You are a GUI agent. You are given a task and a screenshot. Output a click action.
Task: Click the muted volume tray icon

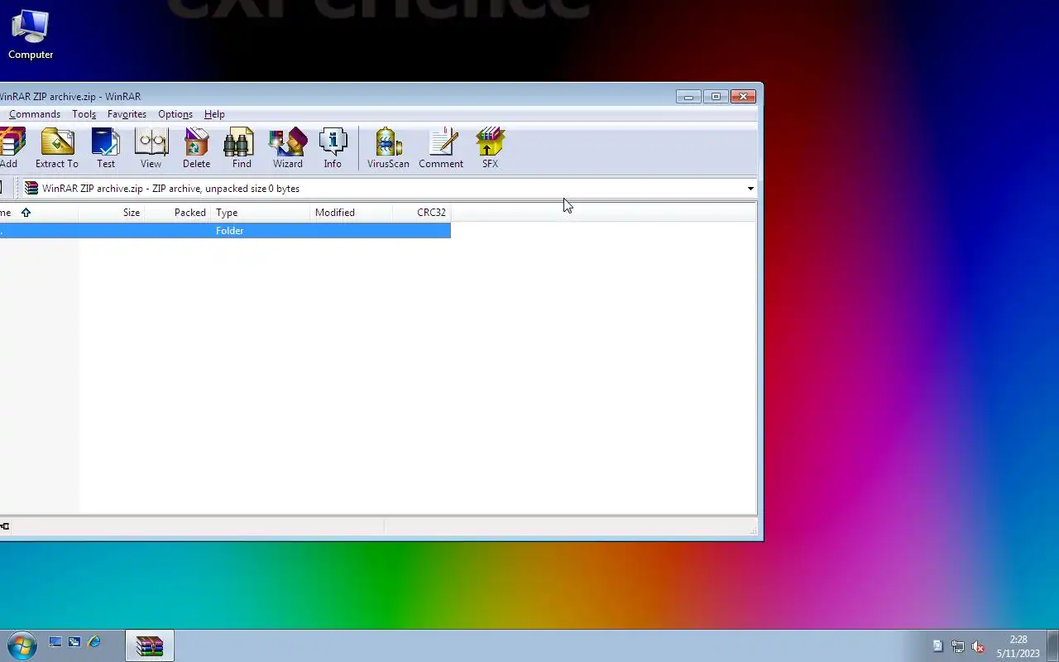click(978, 646)
